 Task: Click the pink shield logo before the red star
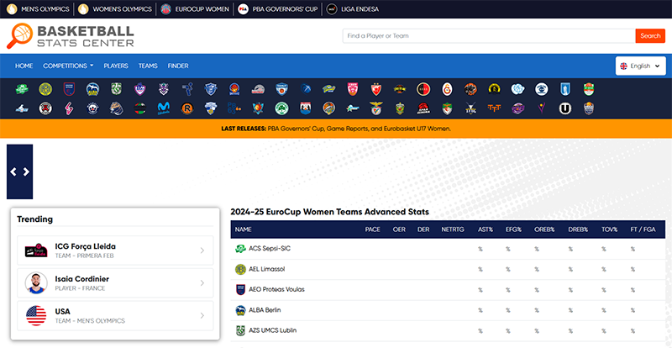(x=352, y=89)
